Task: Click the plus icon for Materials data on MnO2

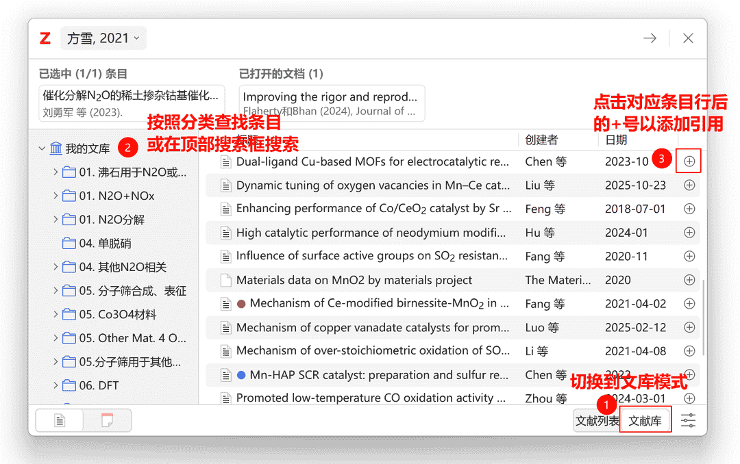Action: pyautogui.click(x=689, y=280)
